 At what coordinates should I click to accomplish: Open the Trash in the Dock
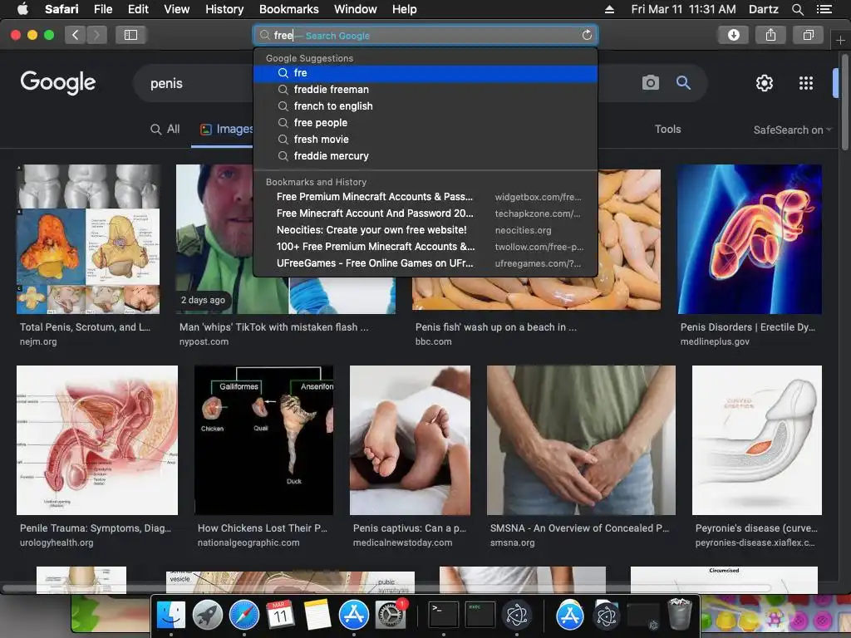680,616
